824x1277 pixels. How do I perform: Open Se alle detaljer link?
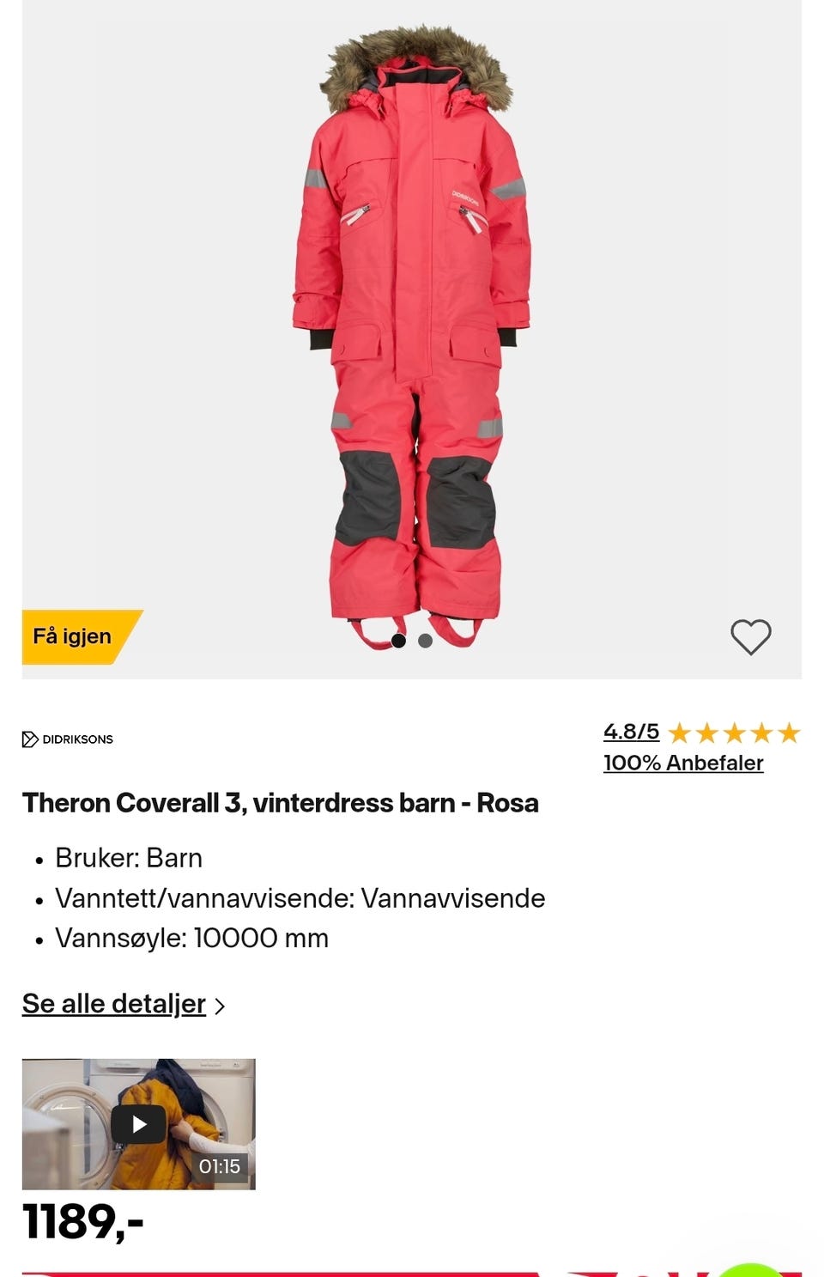tap(114, 1004)
